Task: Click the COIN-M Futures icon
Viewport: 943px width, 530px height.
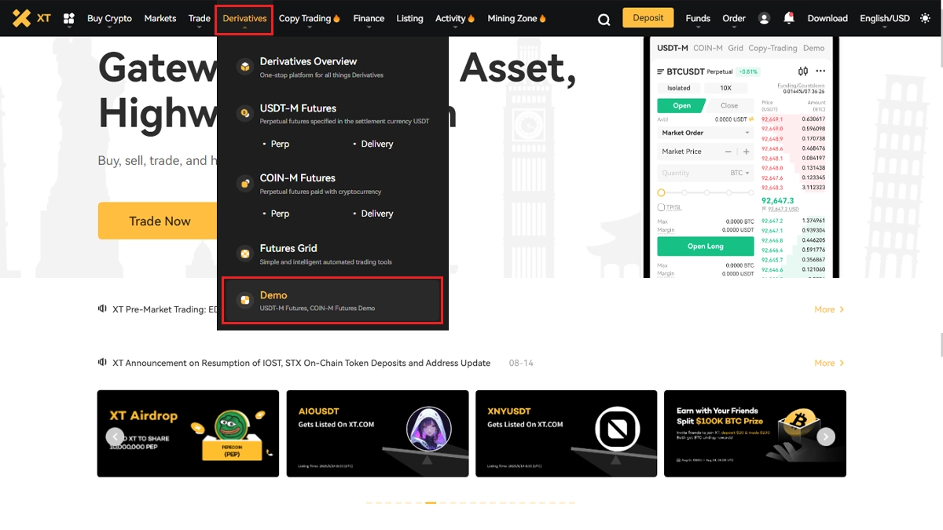Action: [245, 183]
